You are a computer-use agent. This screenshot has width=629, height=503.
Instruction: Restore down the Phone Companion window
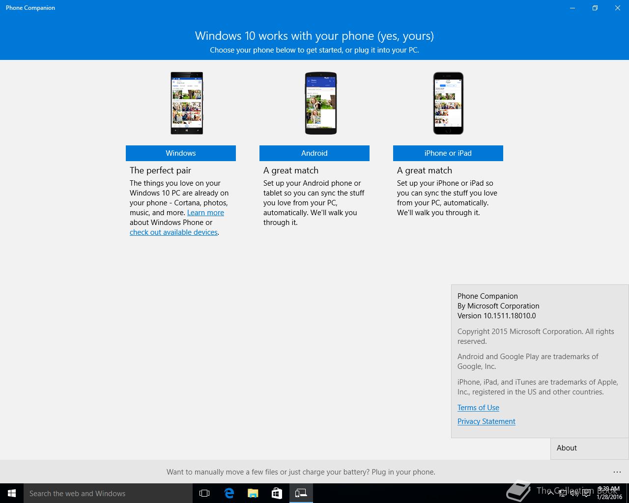[595, 8]
